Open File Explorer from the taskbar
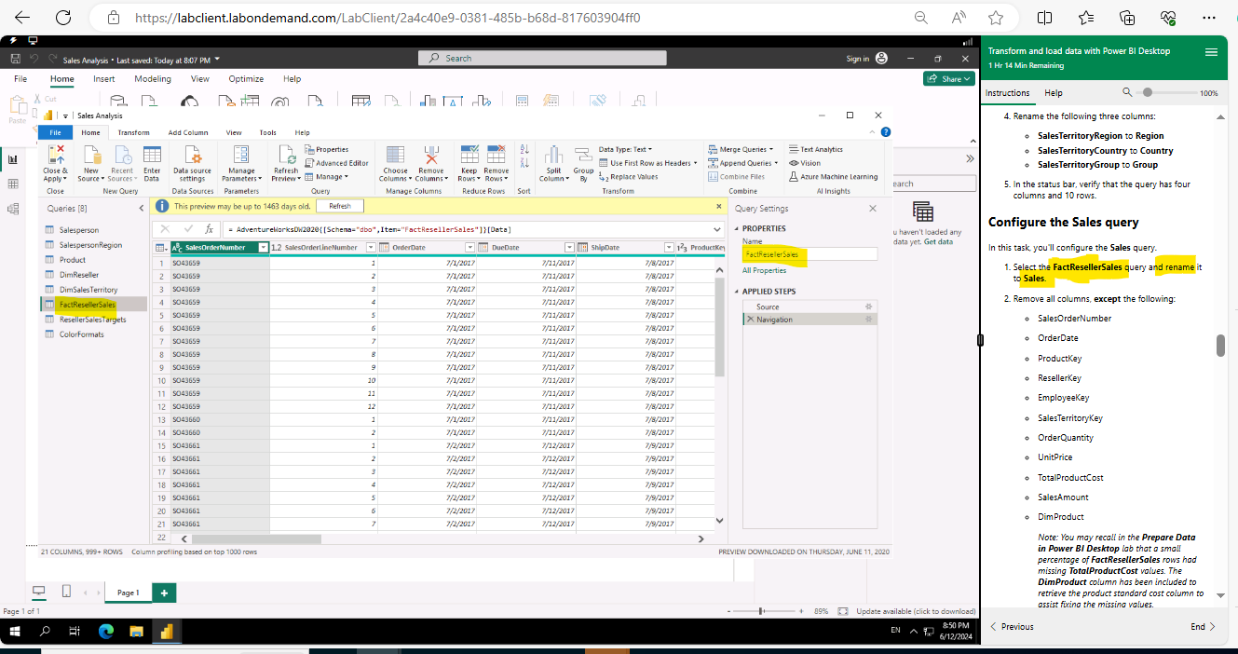The height and width of the screenshot is (654, 1238). pos(137,631)
